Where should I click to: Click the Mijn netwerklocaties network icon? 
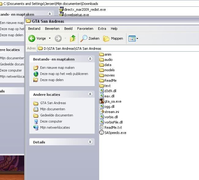(36, 127)
